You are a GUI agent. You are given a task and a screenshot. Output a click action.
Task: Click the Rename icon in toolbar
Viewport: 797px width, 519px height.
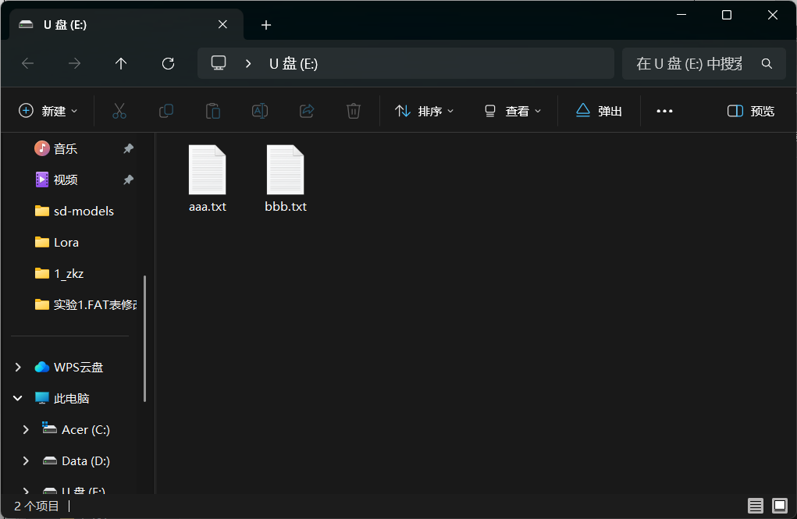point(260,111)
